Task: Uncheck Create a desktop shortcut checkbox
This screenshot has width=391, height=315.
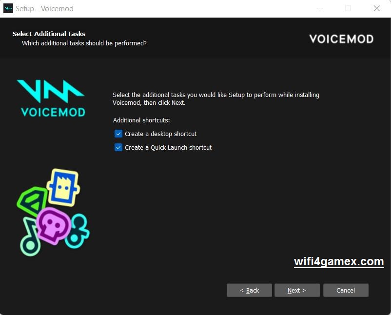Action: (118, 134)
